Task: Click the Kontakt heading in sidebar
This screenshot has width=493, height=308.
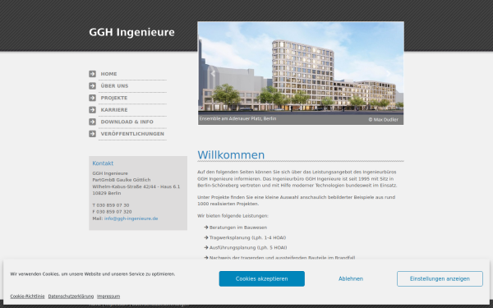Action: click(x=103, y=163)
